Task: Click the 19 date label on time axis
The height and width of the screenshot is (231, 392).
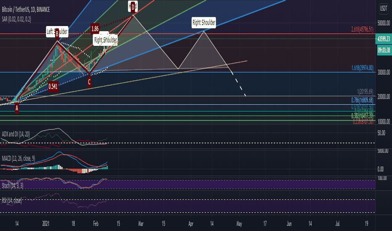Action: tap(366, 223)
